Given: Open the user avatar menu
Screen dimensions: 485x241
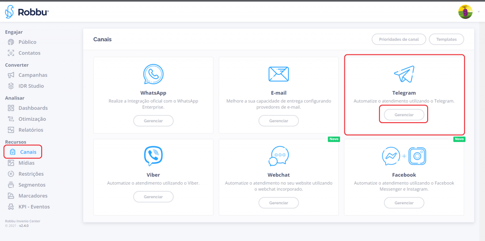Looking at the screenshot, I should pyautogui.click(x=465, y=12).
